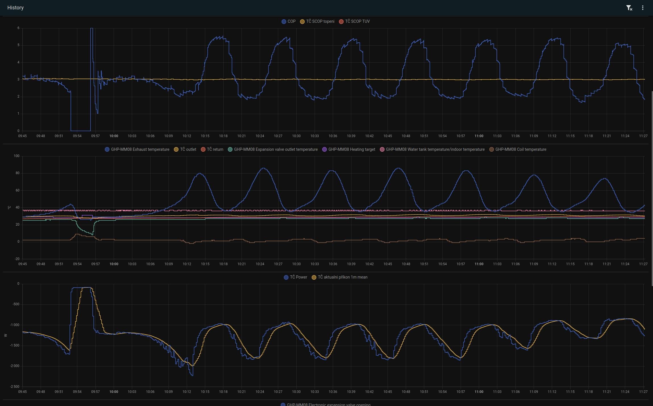653x406 pixels.
Task: Click 11:00 label on power chart axis
Action: (479, 392)
